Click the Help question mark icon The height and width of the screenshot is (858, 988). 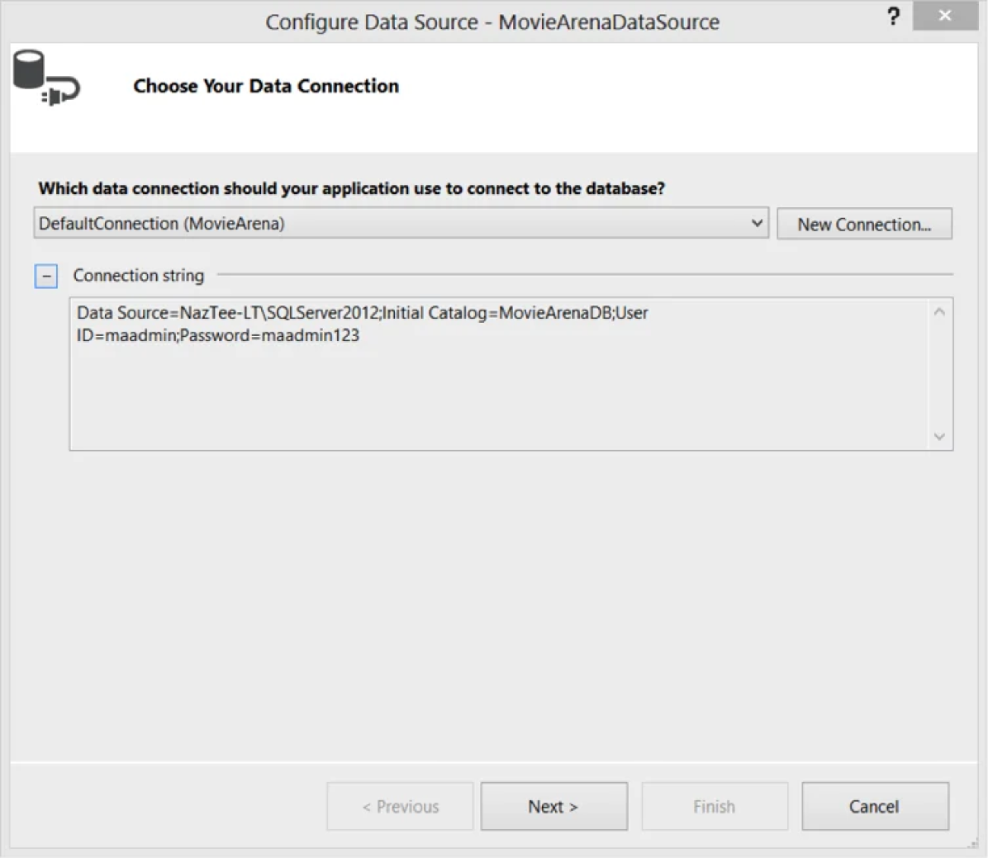tap(894, 17)
